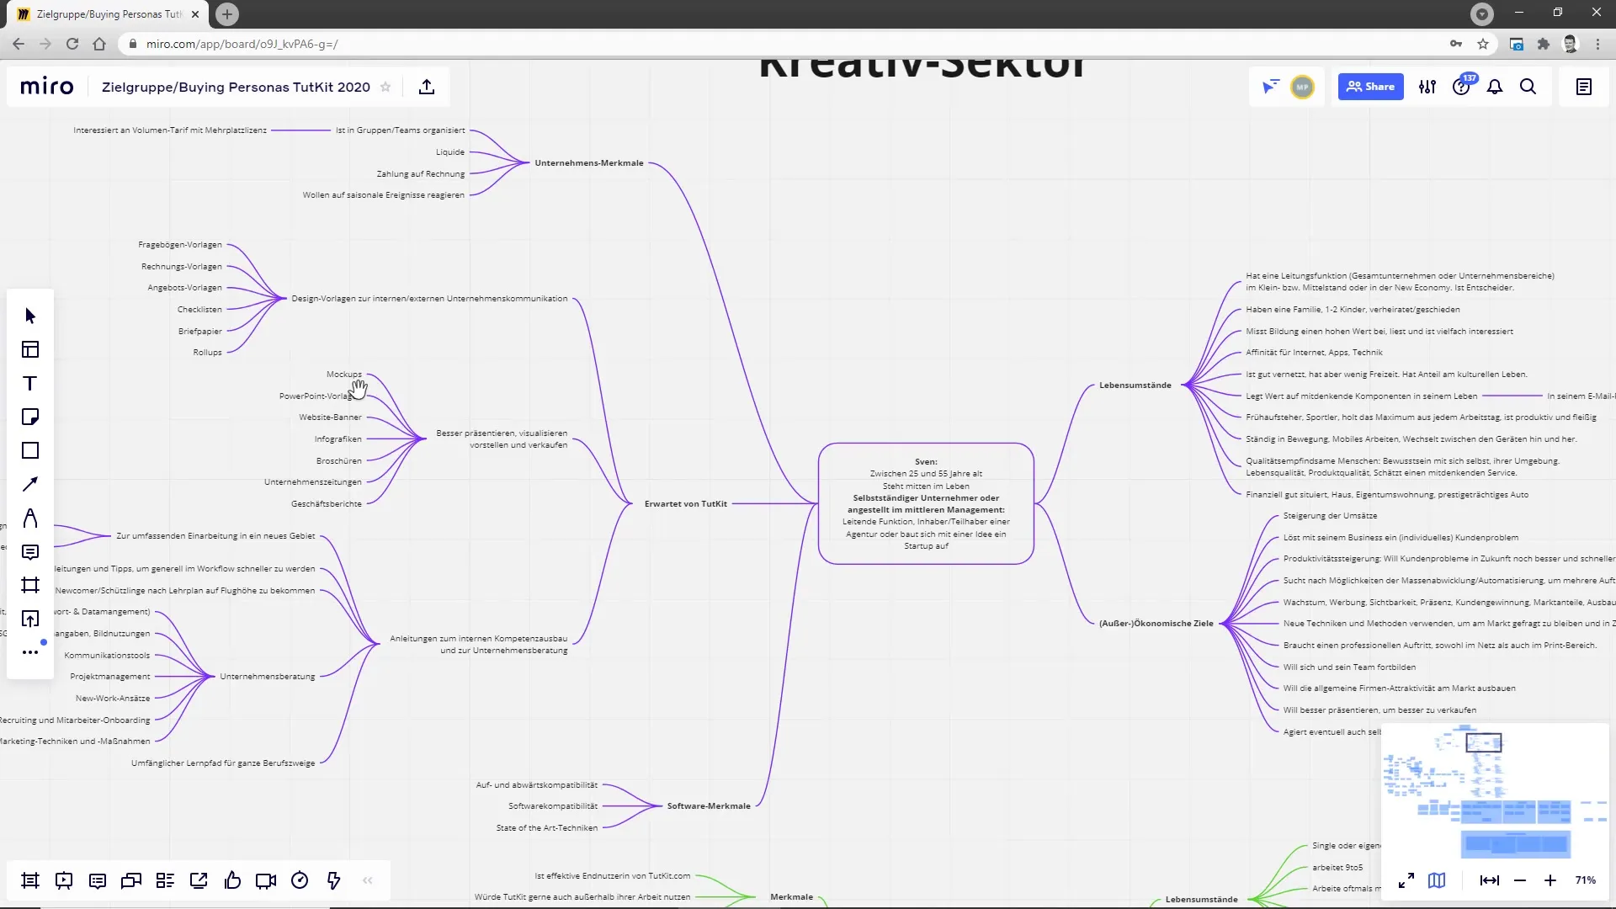Click the browser address bar
Viewport: 1616px width, 909px height.
click(x=783, y=44)
